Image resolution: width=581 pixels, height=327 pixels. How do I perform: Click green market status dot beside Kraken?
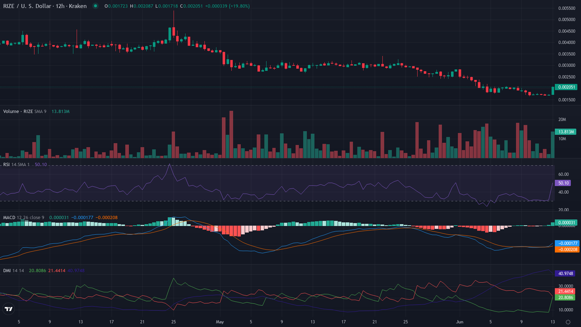(95, 6)
